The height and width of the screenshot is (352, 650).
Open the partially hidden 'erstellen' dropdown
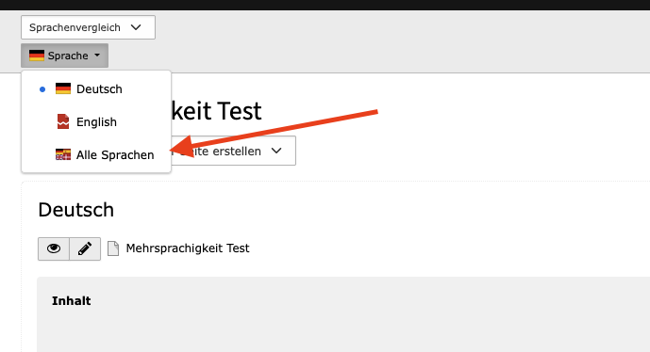pos(233,151)
